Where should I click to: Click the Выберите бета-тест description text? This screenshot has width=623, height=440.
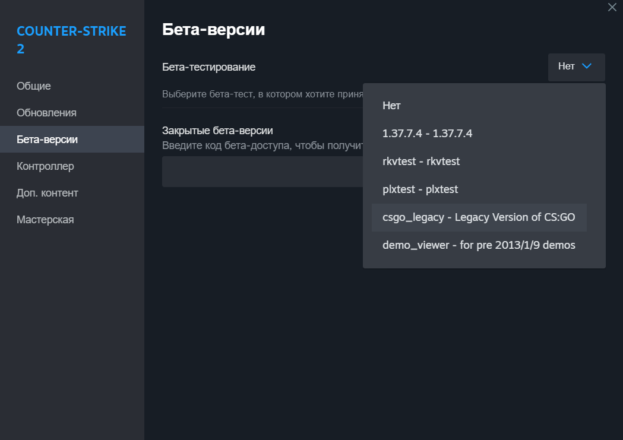click(263, 94)
